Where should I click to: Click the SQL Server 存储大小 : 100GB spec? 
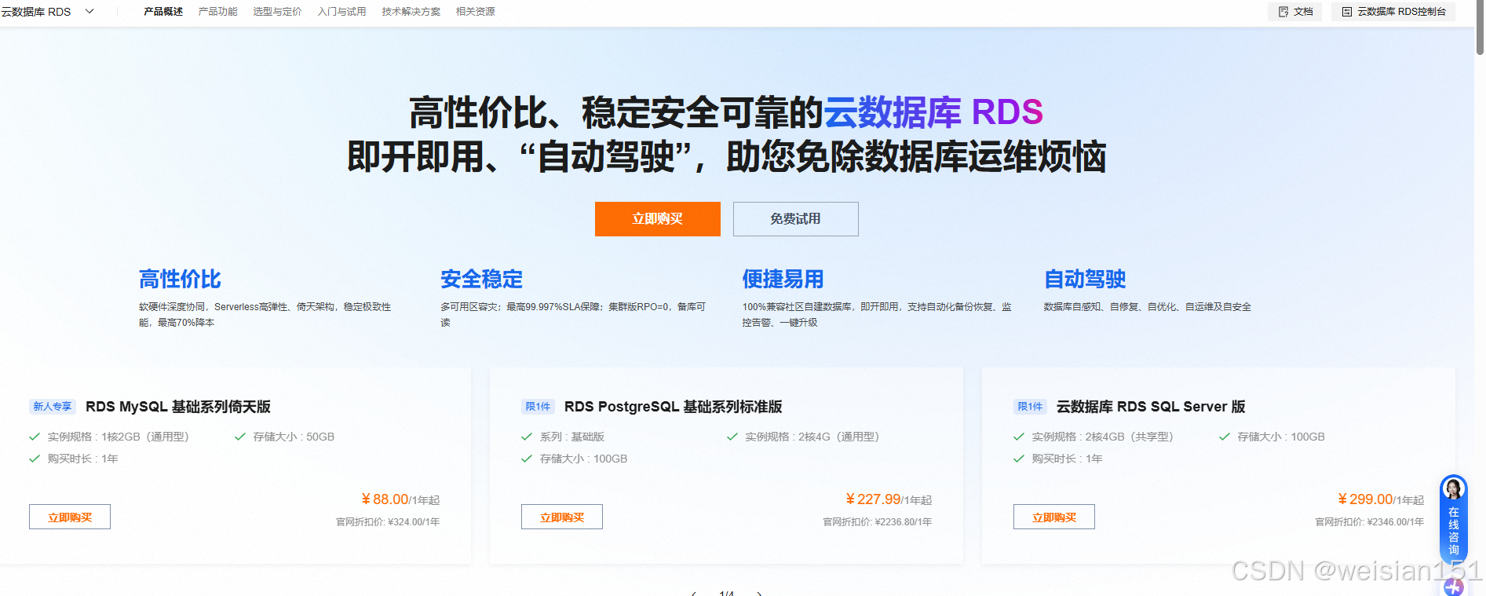point(1281,437)
